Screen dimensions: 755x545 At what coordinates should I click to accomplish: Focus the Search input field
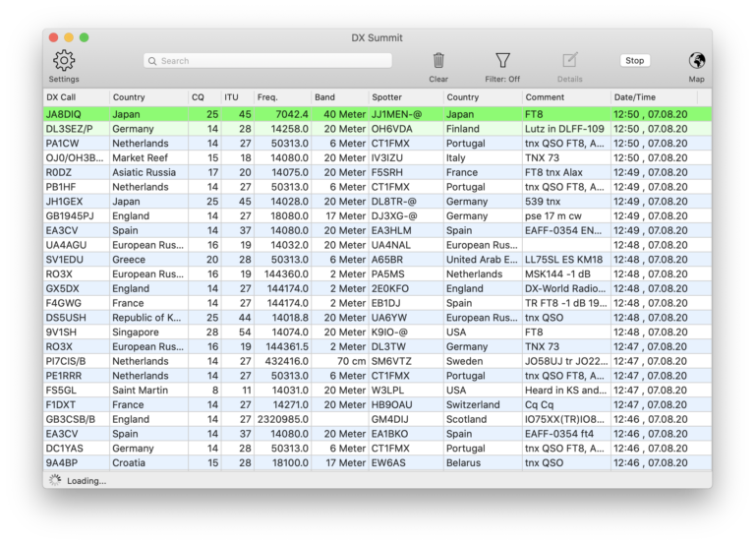pyautogui.click(x=267, y=61)
